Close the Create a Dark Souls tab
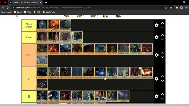The width and height of the screenshot is (189, 106). 40,2
